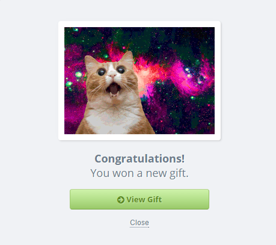Screen dimensions: 276x245
Task: Click the word 'gift.' in the subtitle line
Action: (x=179, y=173)
